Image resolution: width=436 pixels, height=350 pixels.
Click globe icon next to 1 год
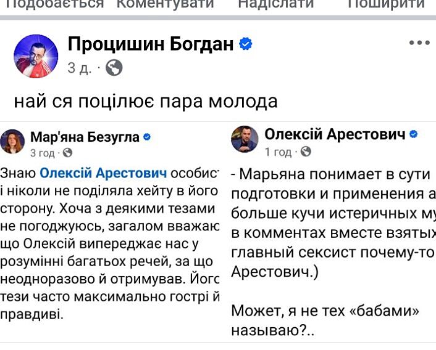click(x=306, y=152)
